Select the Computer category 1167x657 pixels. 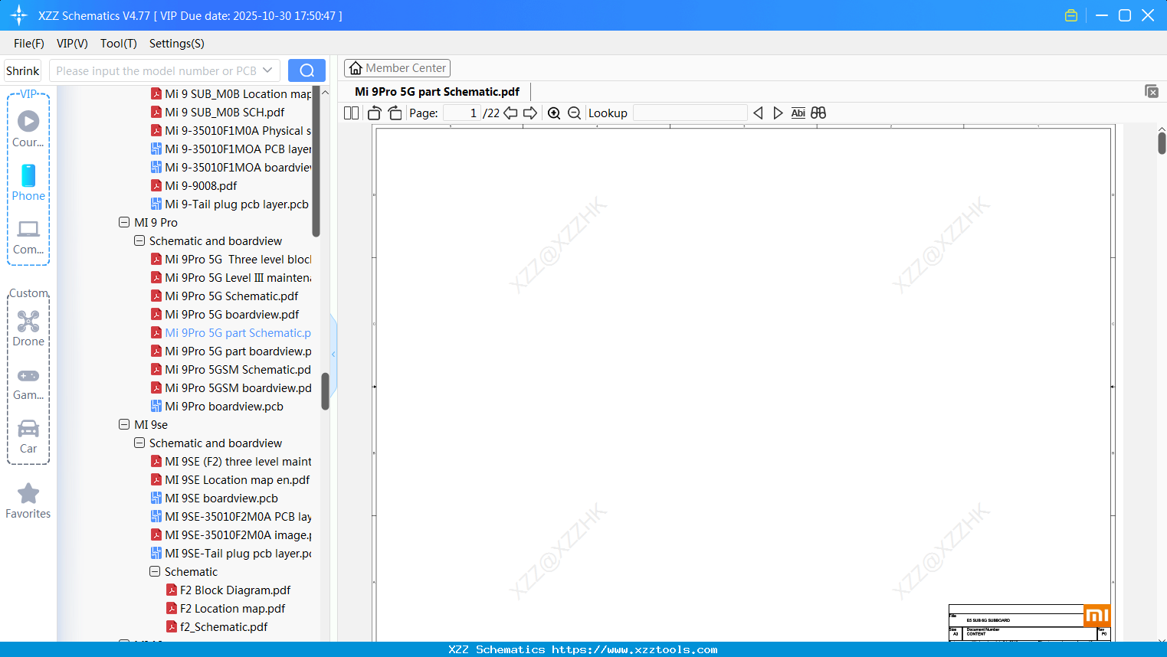(x=28, y=237)
